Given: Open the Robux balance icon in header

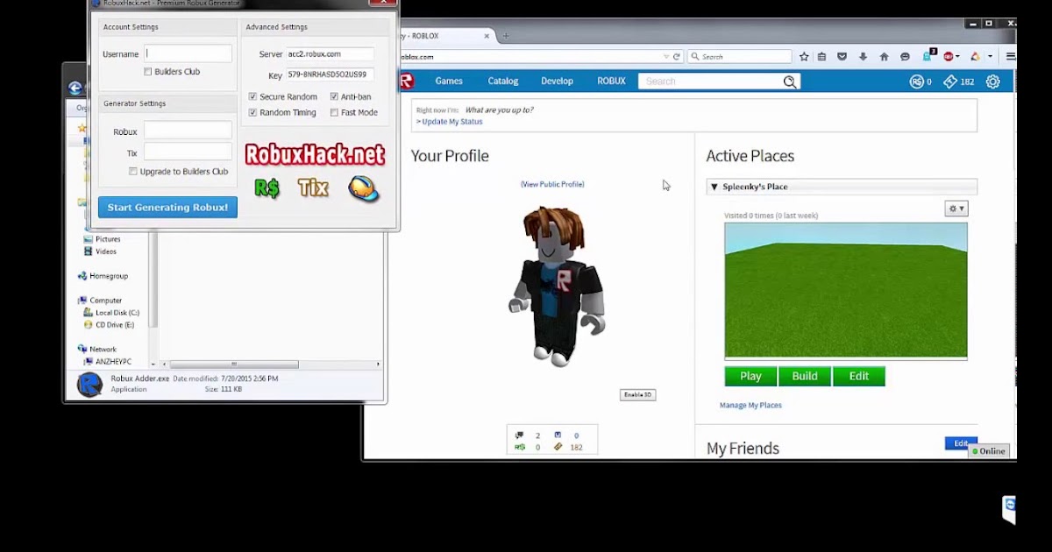Looking at the screenshot, I should tap(917, 81).
